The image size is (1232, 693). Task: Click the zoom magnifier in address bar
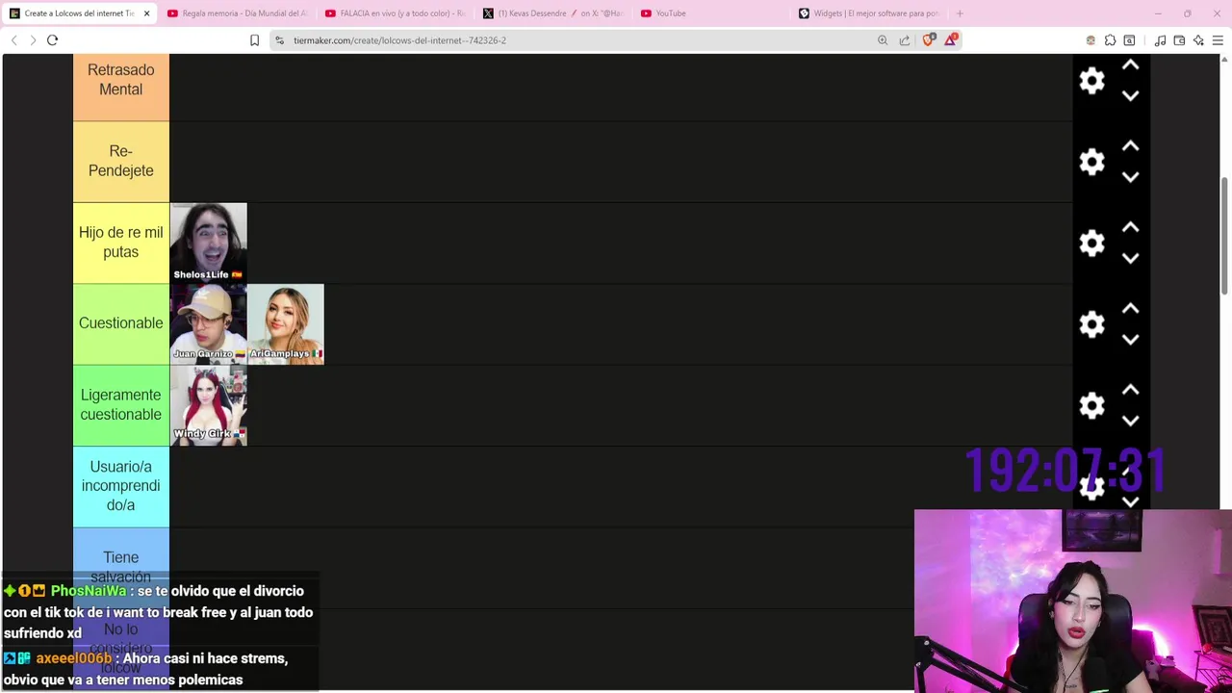883,40
